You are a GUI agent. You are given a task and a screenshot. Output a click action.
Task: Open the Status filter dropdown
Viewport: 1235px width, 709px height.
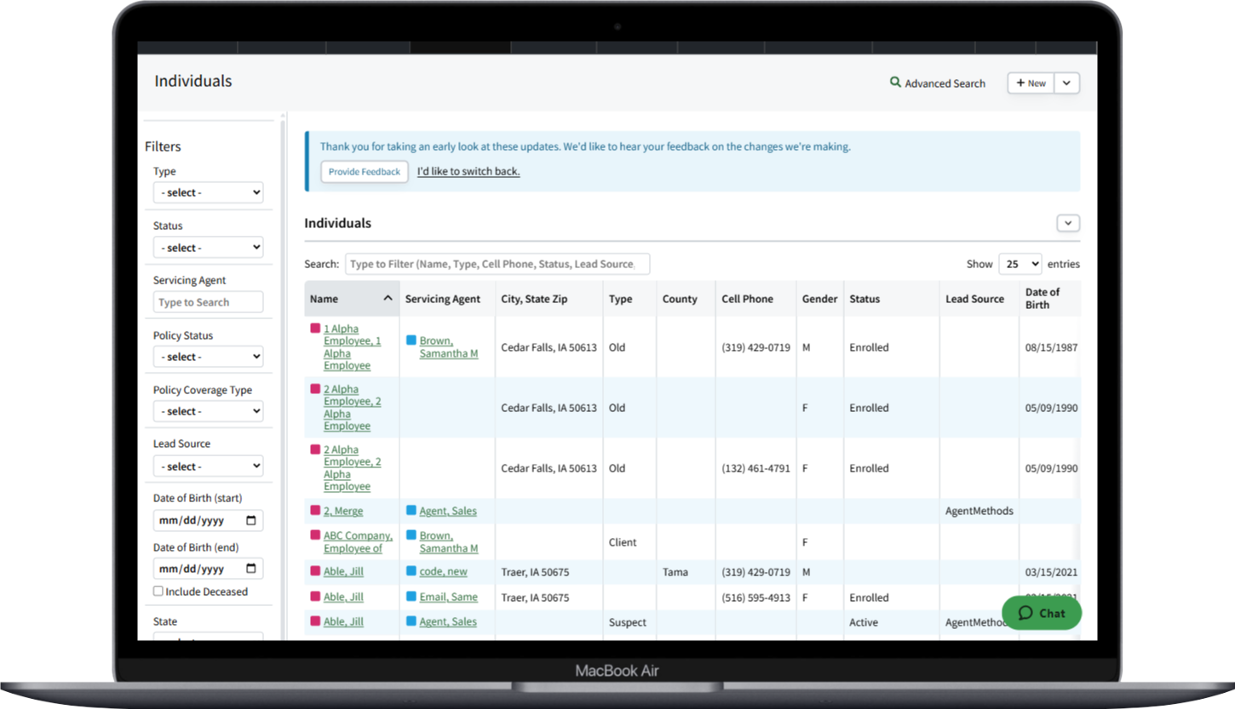coord(208,247)
